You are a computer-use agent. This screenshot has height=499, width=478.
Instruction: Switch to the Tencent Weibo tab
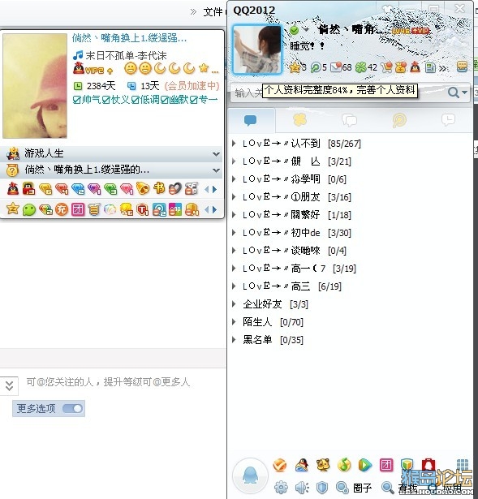click(x=399, y=120)
